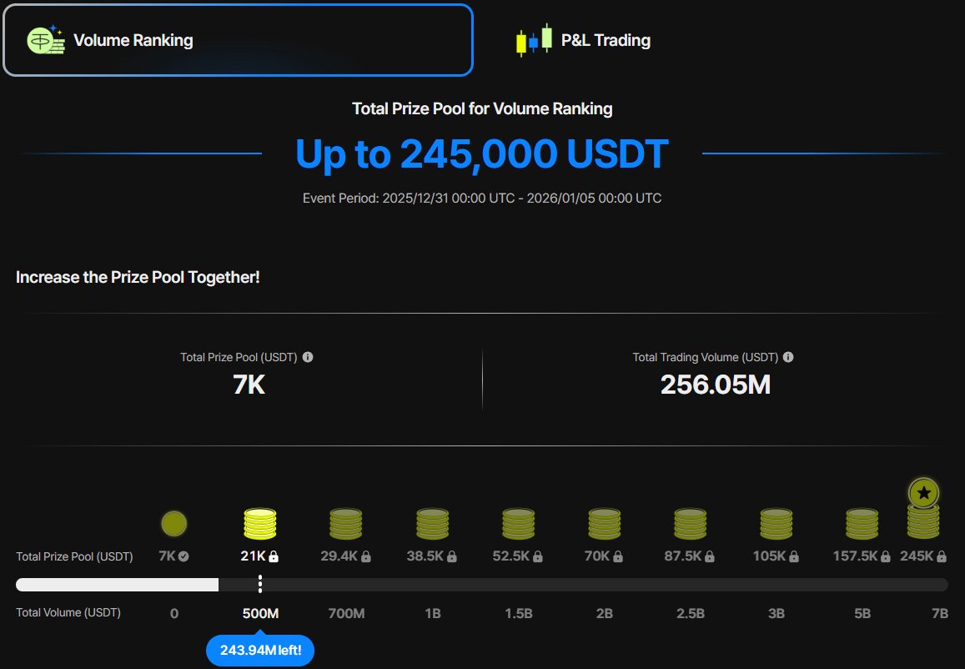Click the '1.5B' volume milestone label
The height and width of the screenshot is (669, 965).
click(518, 614)
